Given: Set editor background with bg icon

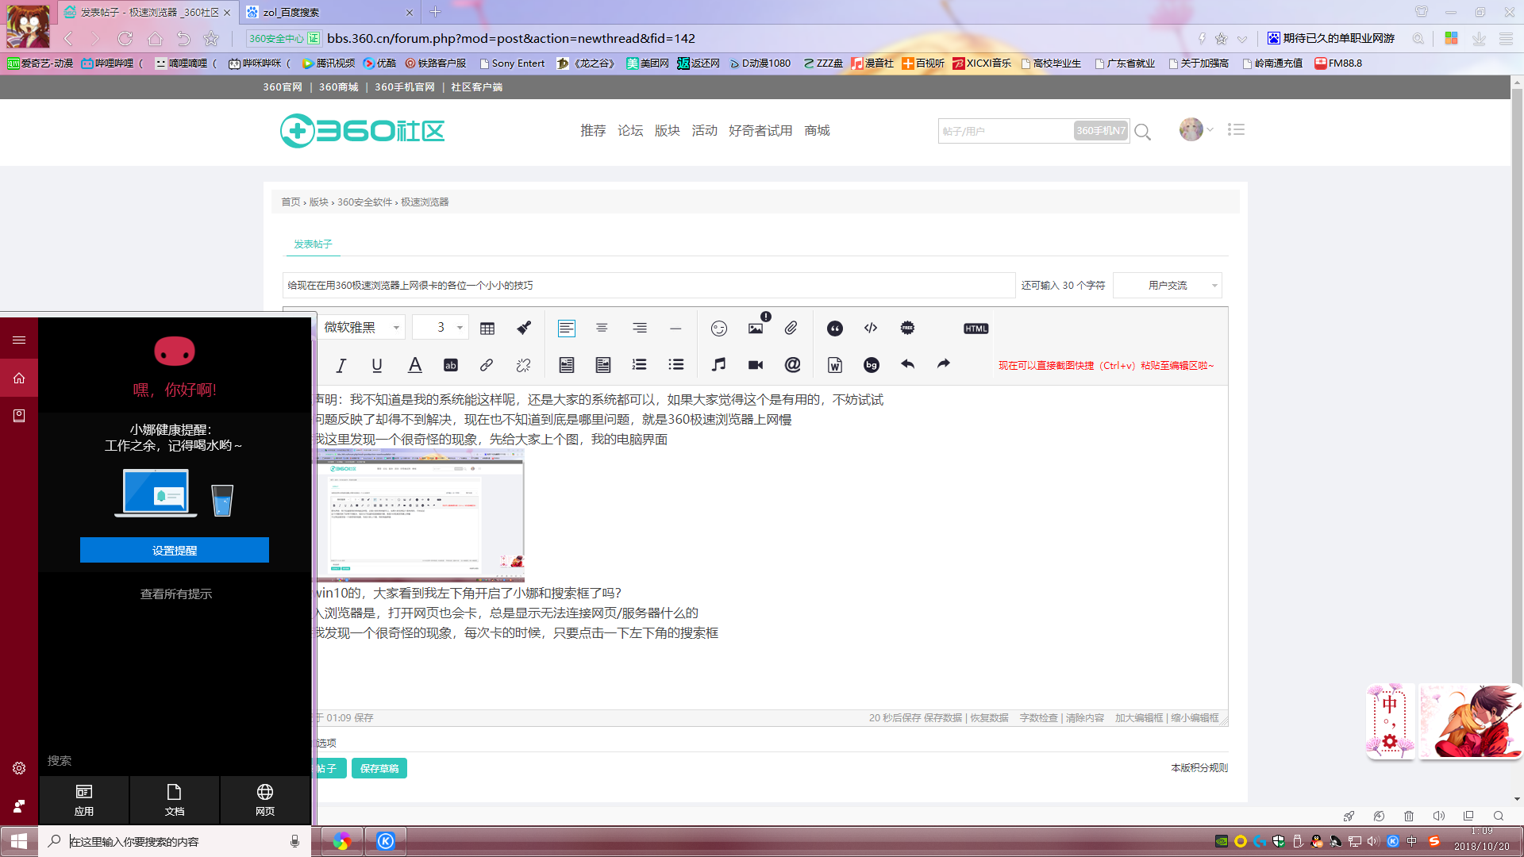Looking at the screenshot, I should [872, 365].
